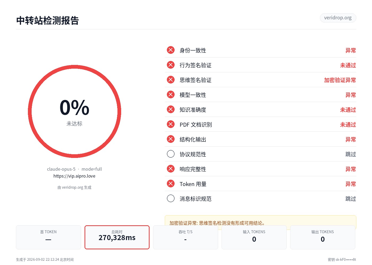
Task: Click the 输入 TOKENS stat card
Action: (x=254, y=237)
